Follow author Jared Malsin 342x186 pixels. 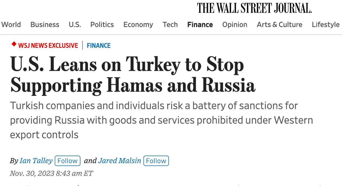point(156,161)
